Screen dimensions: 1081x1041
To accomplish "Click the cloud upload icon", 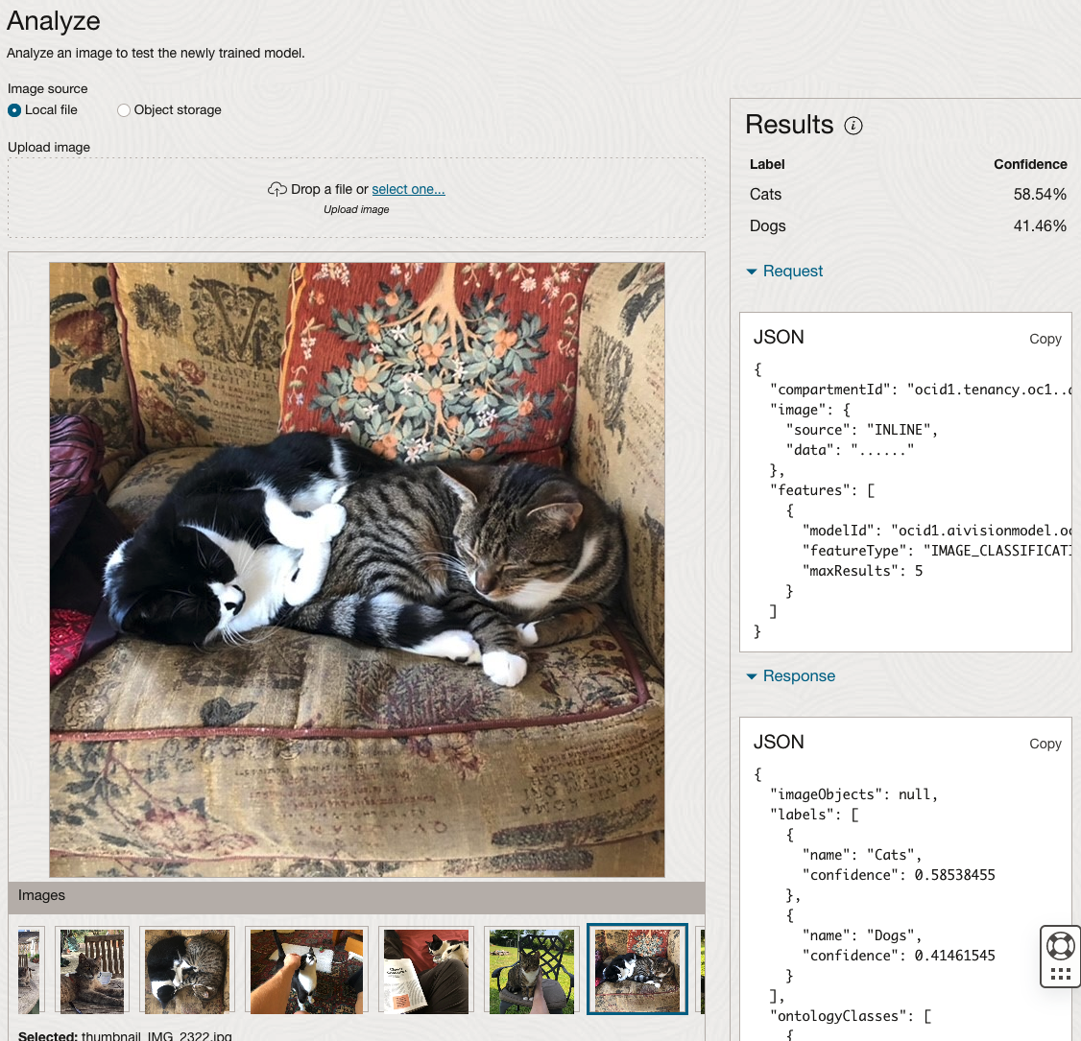I will click(x=277, y=189).
